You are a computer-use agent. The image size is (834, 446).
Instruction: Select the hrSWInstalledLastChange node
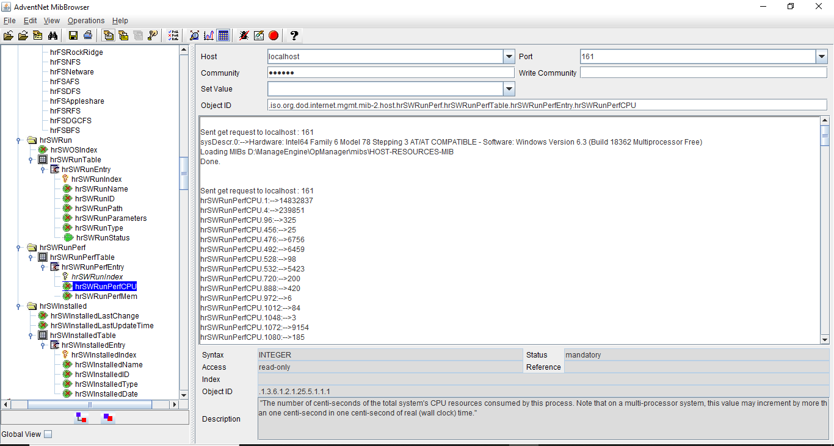click(x=95, y=316)
